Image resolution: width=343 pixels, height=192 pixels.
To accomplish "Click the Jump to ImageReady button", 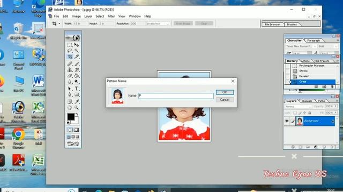I will [x=73, y=144].
